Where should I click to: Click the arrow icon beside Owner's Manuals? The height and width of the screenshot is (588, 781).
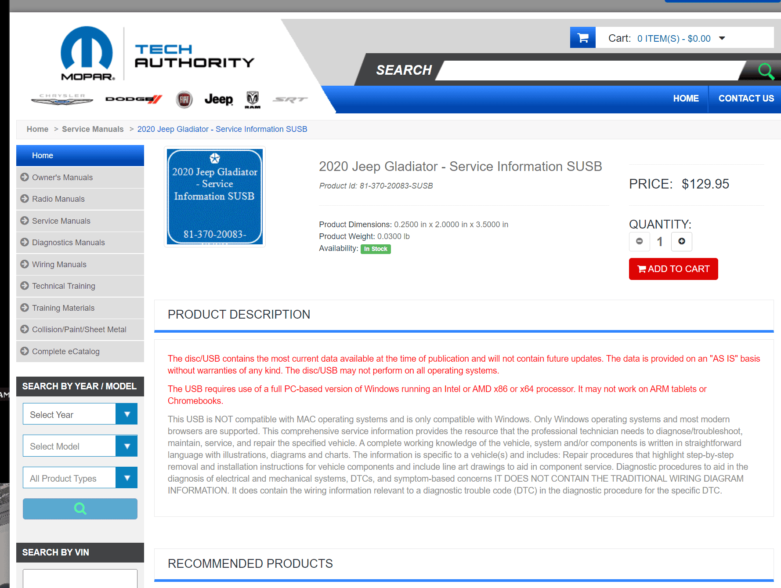click(25, 177)
